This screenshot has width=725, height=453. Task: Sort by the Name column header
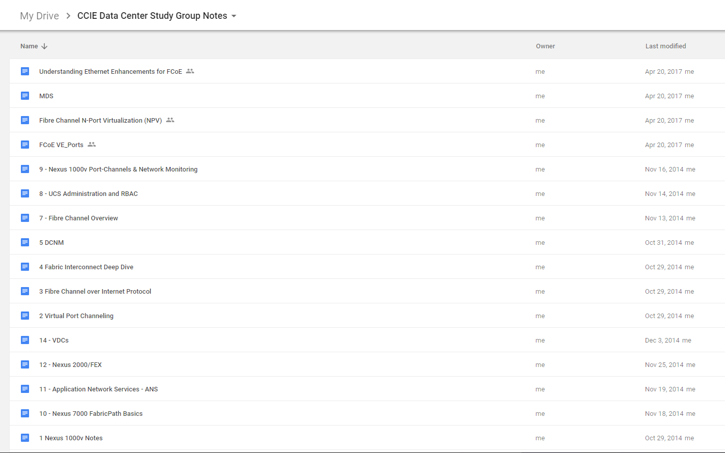29,46
